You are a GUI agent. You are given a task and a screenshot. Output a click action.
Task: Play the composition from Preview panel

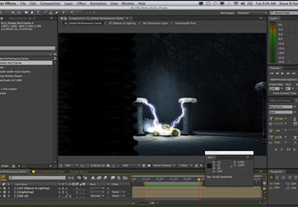coord(282,73)
